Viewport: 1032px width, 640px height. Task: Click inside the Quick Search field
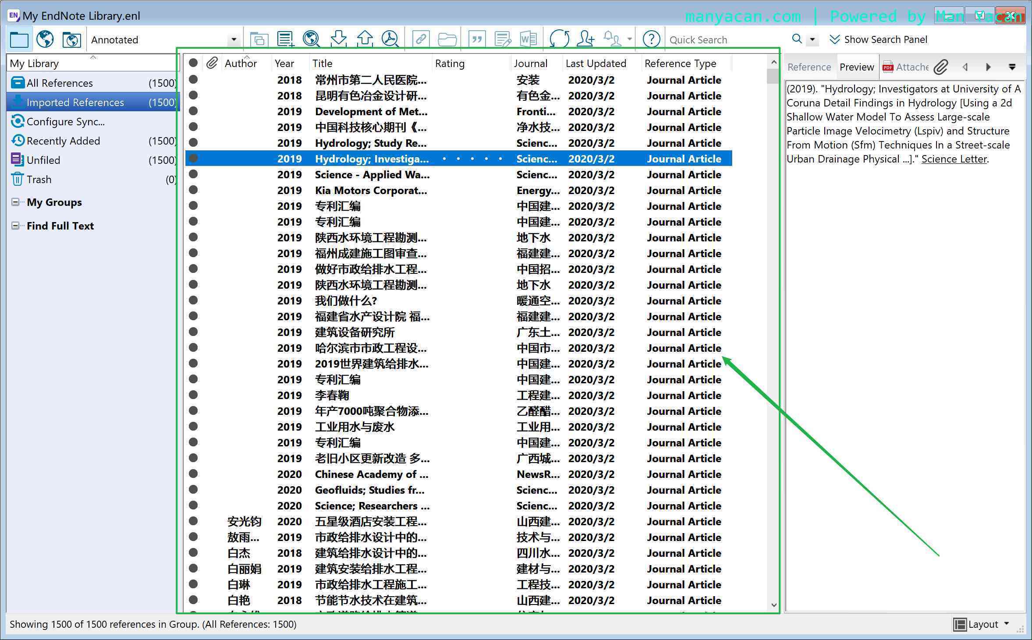click(x=727, y=40)
